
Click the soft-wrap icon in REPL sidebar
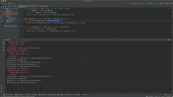[4, 45]
